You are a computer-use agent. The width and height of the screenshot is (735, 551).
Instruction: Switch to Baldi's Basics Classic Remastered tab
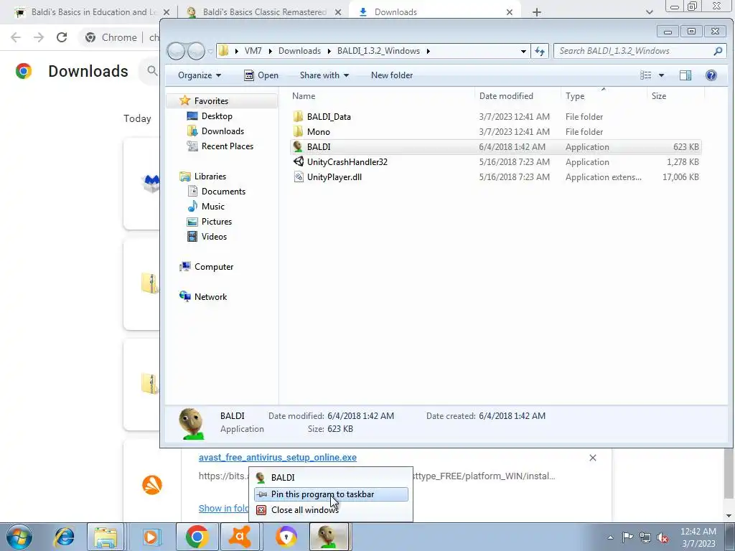264,12
